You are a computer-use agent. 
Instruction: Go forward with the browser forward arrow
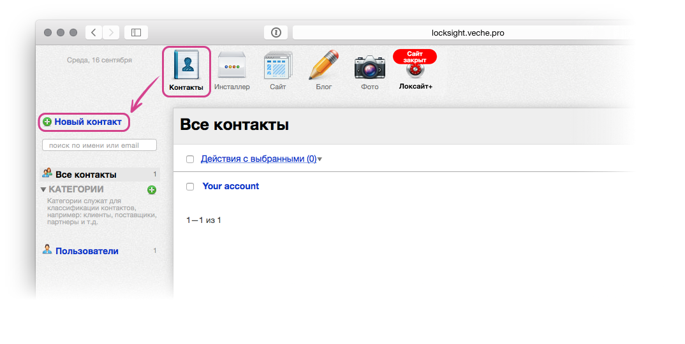point(111,32)
